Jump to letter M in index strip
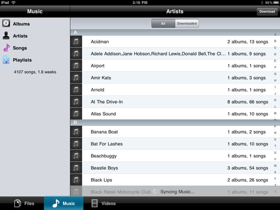The height and width of the screenshot is (210, 280). (x=275, y=113)
